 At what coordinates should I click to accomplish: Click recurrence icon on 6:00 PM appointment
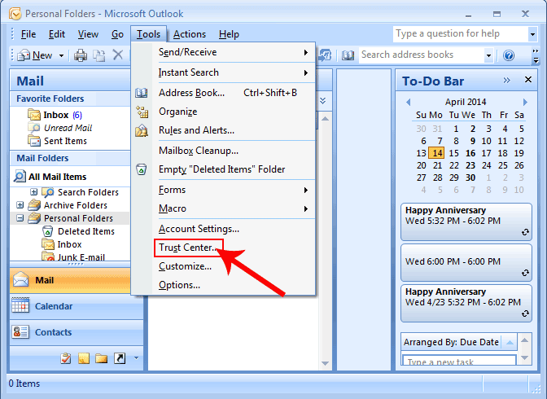point(525,273)
